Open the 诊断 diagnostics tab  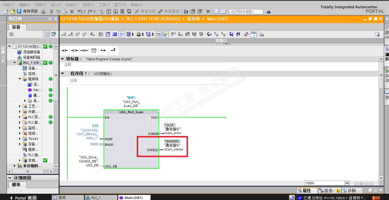(x=352, y=191)
